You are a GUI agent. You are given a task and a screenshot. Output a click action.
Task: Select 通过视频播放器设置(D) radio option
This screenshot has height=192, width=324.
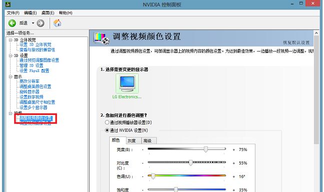click(107, 122)
